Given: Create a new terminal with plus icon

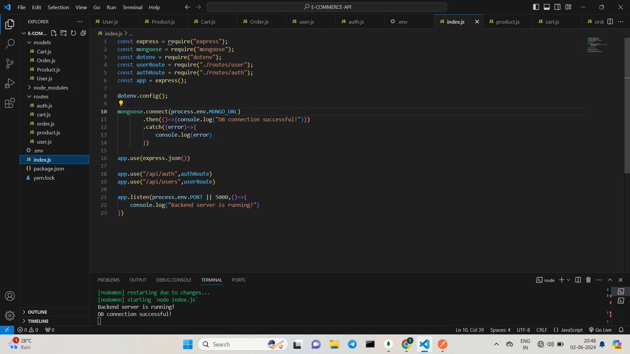Looking at the screenshot, I should 561,280.
